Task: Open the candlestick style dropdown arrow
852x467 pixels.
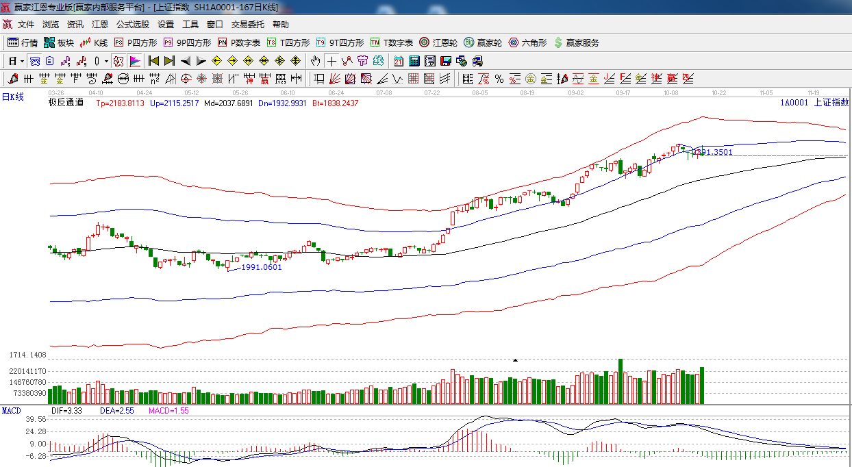Action: coord(106,61)
